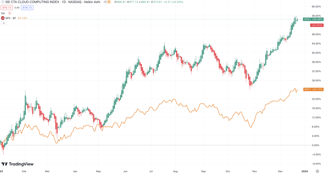
Task: Click the blue 976.73 buy price box
Action: 27,8
